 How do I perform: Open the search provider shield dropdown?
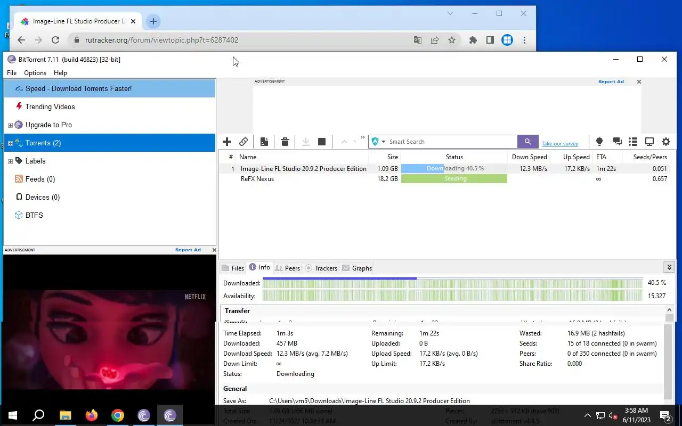[x=378, y=142]
